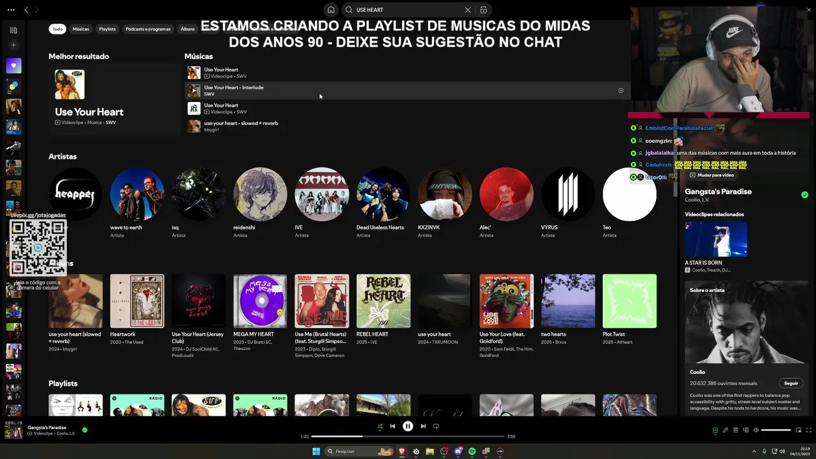This screenshot has width=816, height=459.
Task: Skip to next track
Action: click(x=423, y=426)
